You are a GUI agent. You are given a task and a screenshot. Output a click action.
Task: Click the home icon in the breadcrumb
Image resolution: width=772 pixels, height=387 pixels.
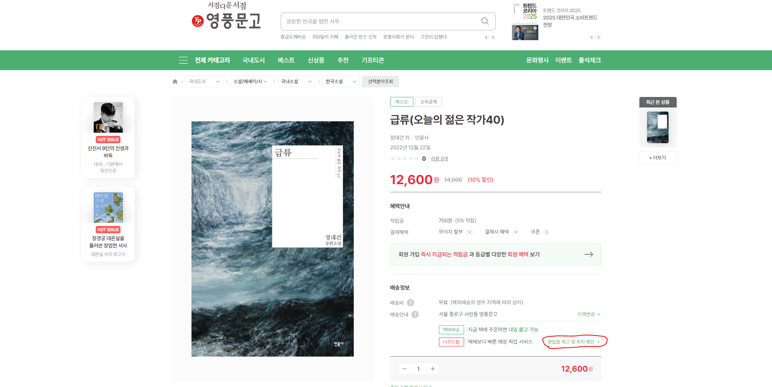click(175, 81)
